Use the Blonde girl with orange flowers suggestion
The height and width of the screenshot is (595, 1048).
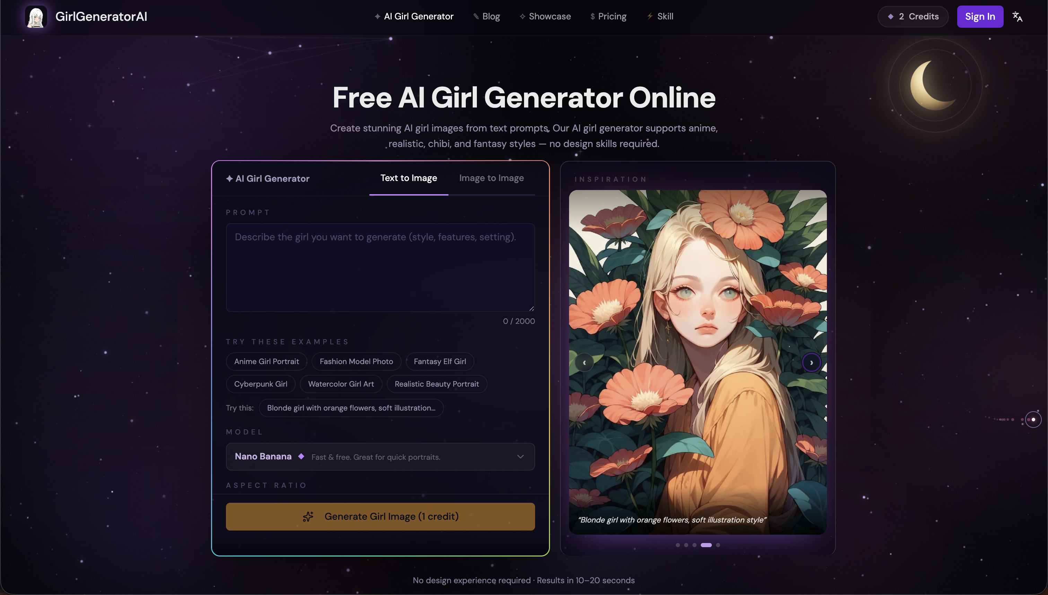(351, 408)
